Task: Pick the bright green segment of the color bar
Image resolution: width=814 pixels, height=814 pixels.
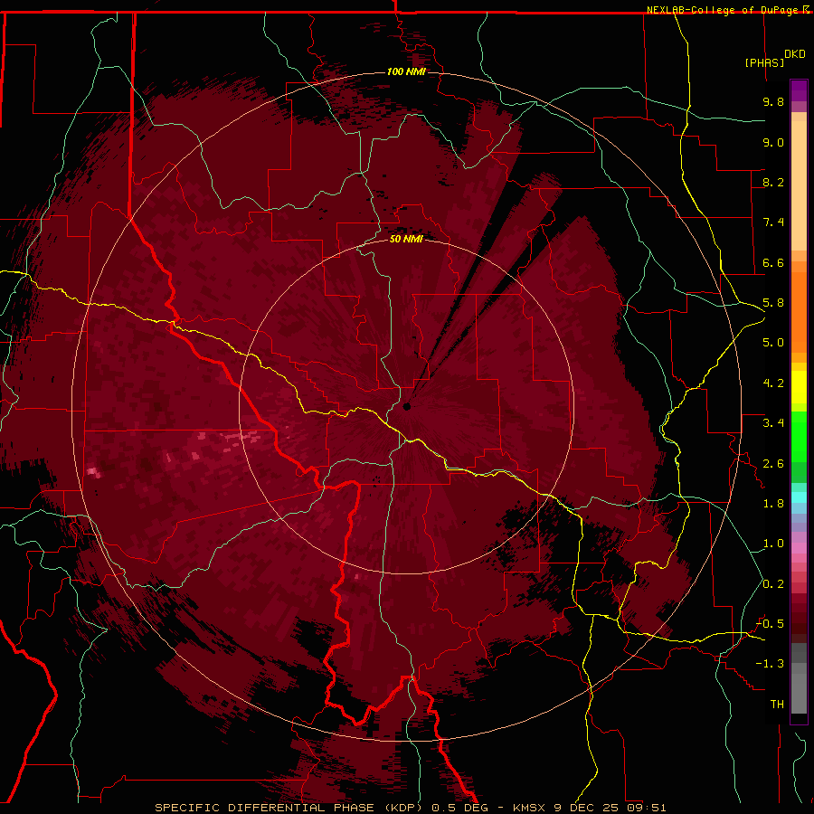Action: [x=799, y=437]
